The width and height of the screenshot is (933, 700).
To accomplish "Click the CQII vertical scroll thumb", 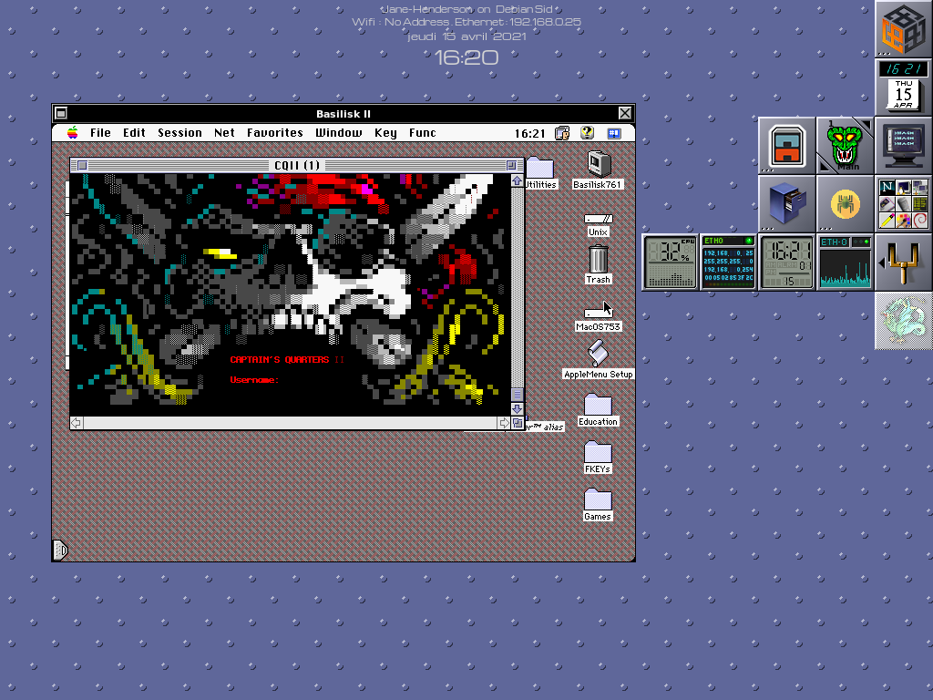I will 518,395.
